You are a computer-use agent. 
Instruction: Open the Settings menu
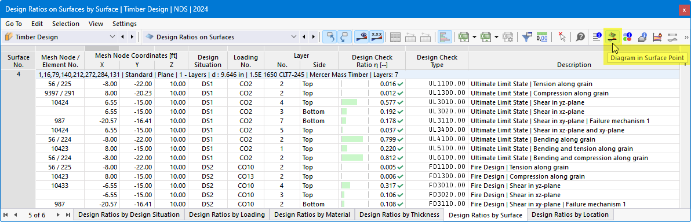tap(125, 24)
